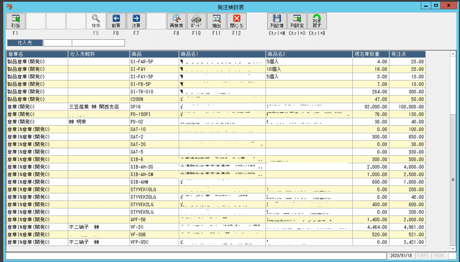The image size is (460, 262).
Task: Select the VF-2C product cell
Action: [x=154, y=227]
